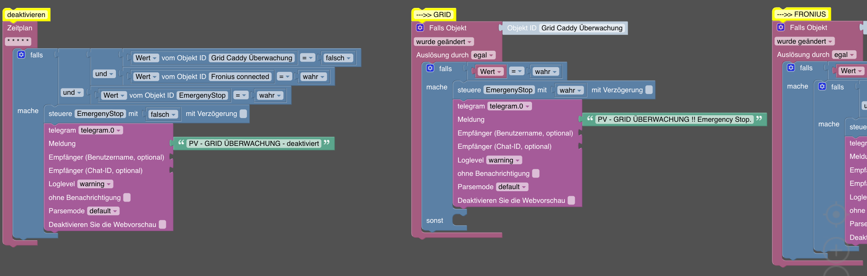Enable 'ohne Benachrichtigung' in the GRID telegram block
The image size is (867, 276).
tap(536, 173)
